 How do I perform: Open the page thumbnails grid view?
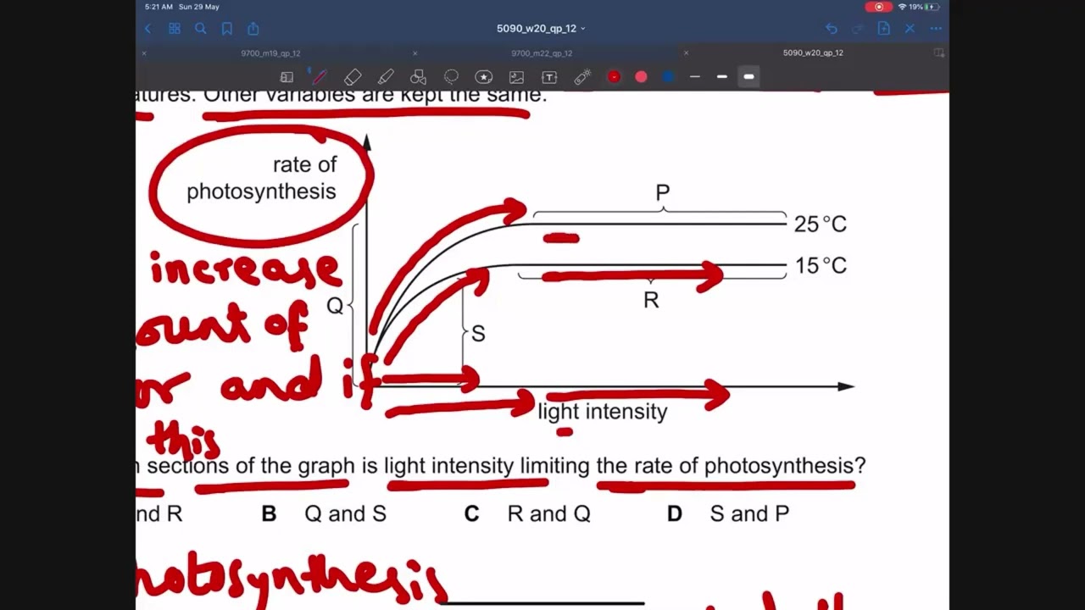(175, 29)
